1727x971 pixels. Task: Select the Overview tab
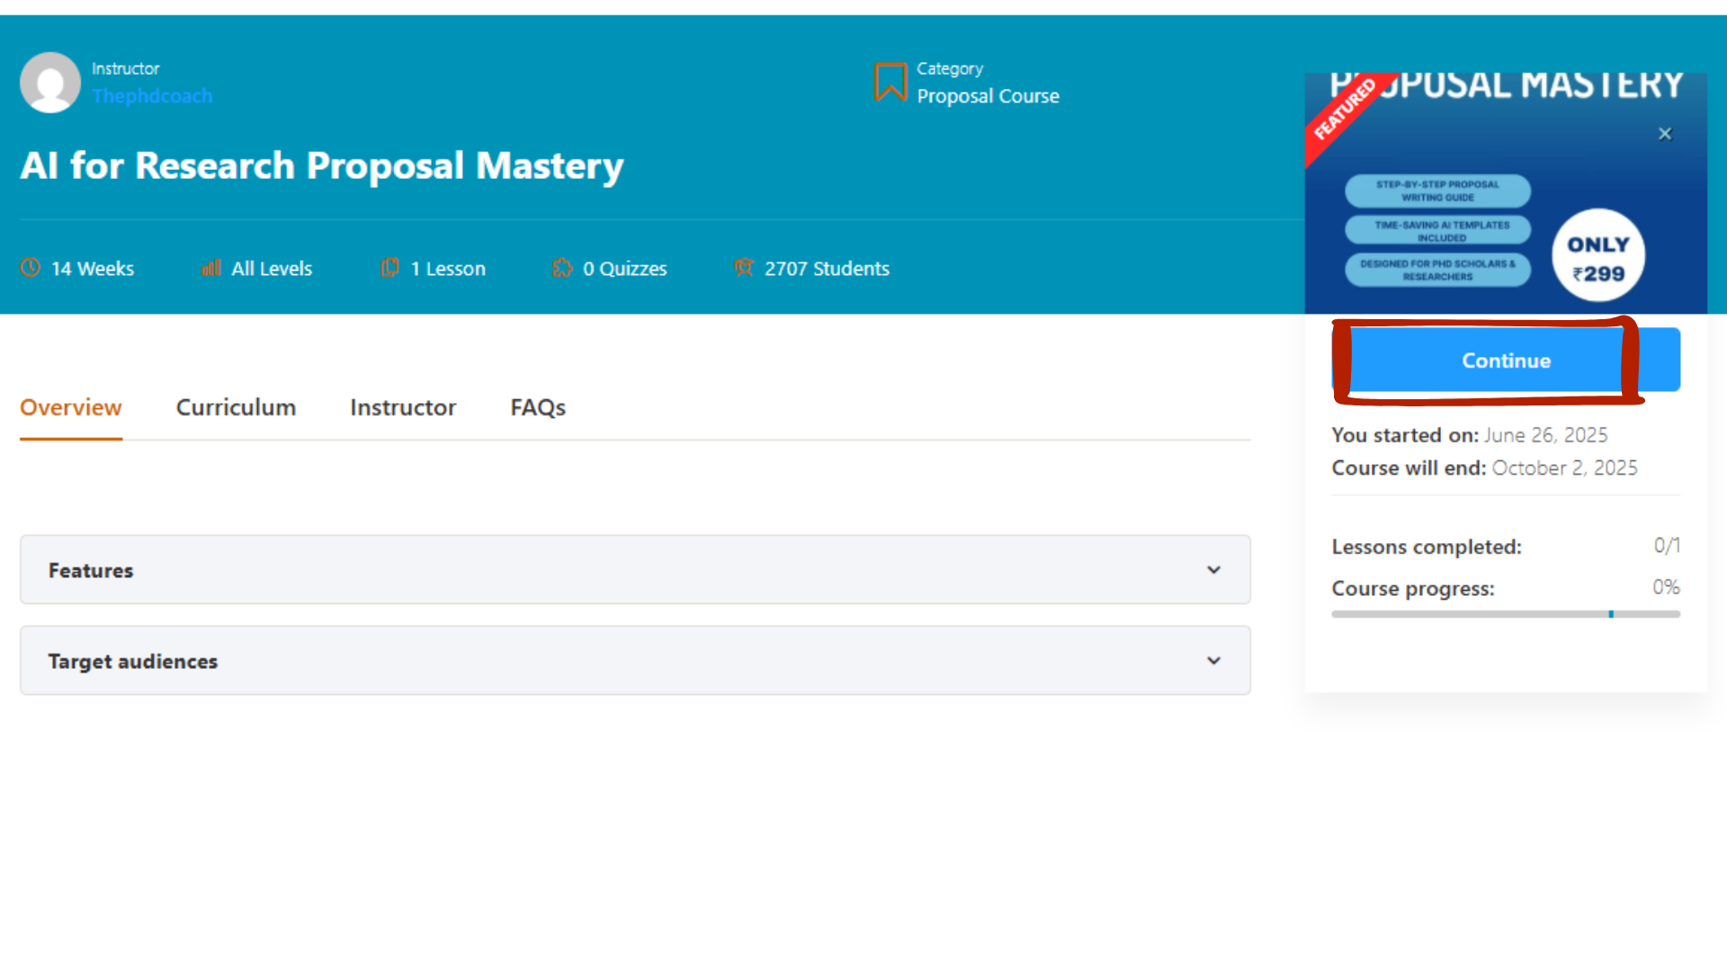click(x=71, y=407)
